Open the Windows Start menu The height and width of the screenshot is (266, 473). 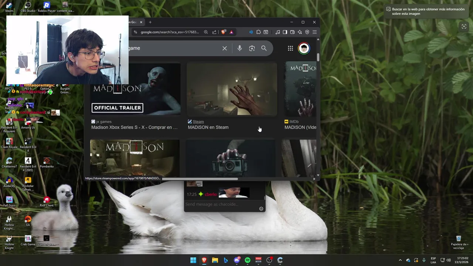coord(193,260)
